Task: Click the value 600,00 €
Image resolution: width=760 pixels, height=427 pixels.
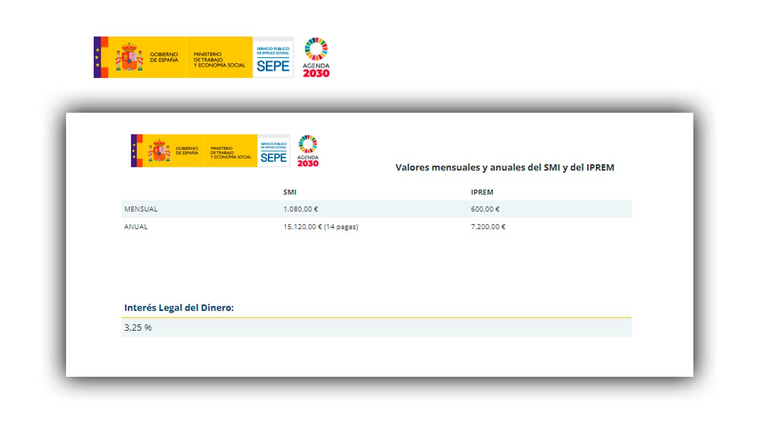Action: 485,209
